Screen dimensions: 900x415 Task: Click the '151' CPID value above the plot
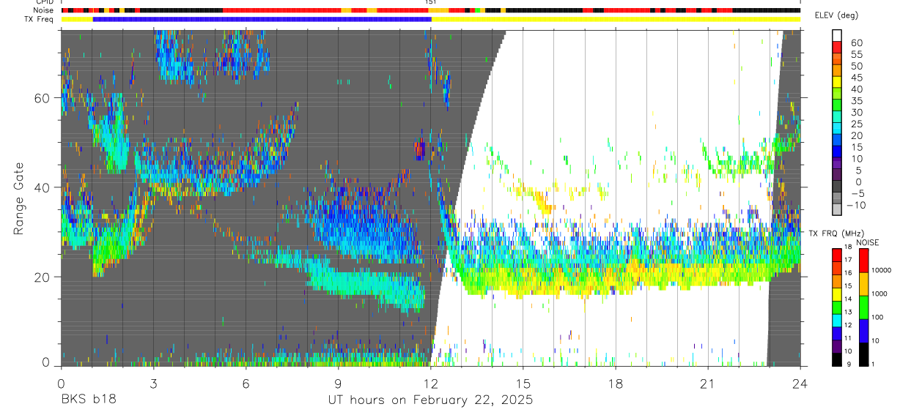[431, 3]
